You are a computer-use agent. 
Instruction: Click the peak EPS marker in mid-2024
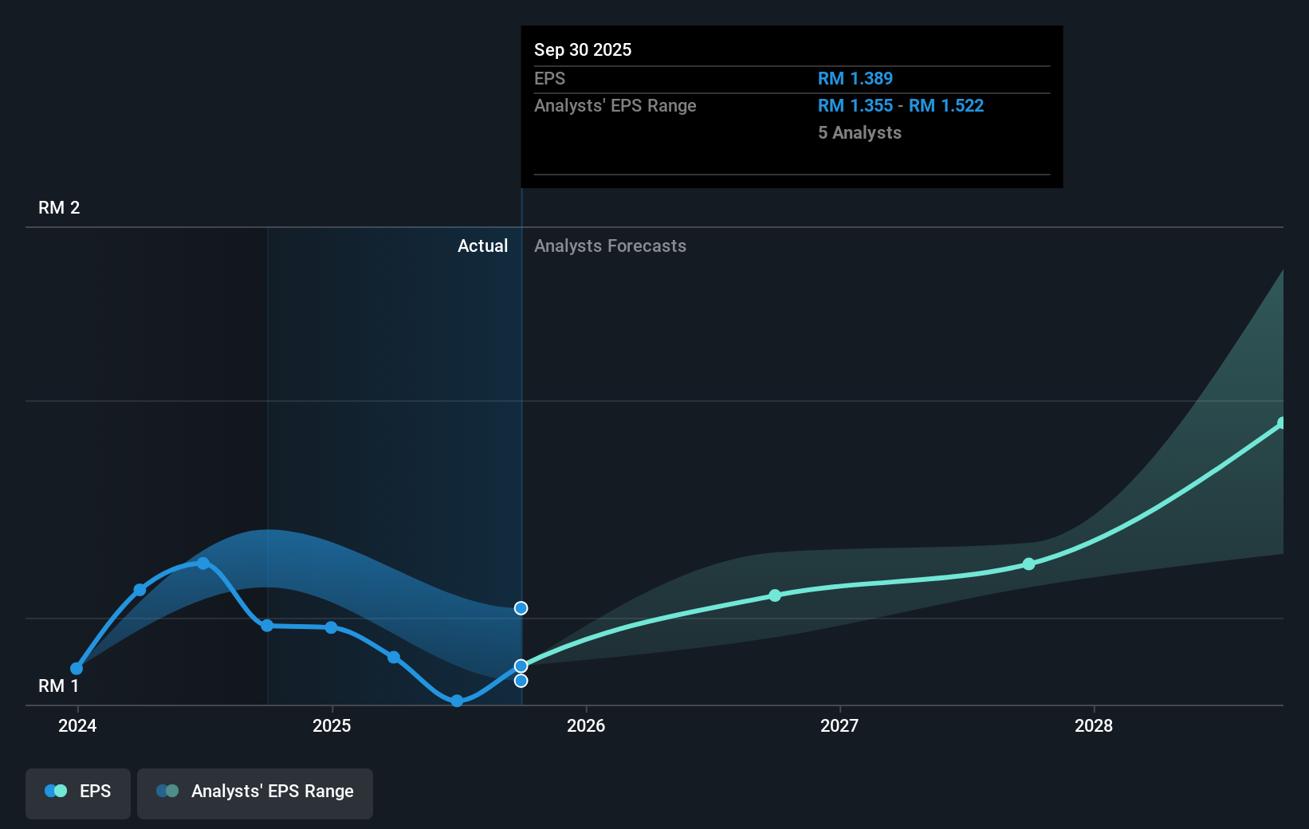coord(204,564)
